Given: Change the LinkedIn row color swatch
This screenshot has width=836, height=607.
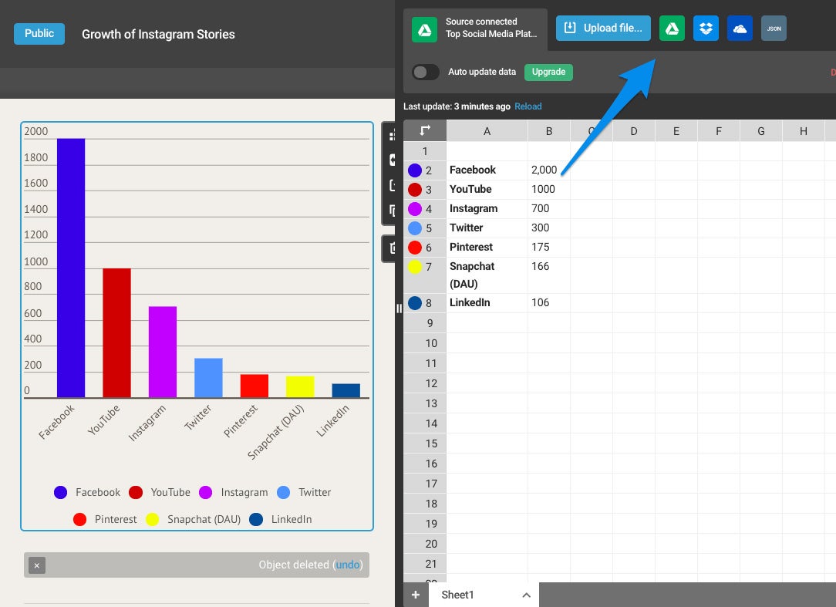Looking at the screenshot, I should (x=415, y=303).
